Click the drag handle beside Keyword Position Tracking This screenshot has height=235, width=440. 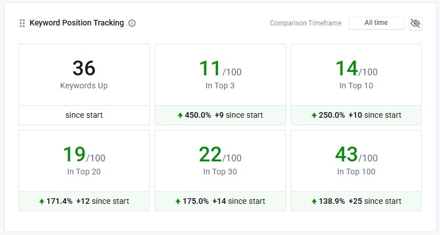[x=22, y=23]
